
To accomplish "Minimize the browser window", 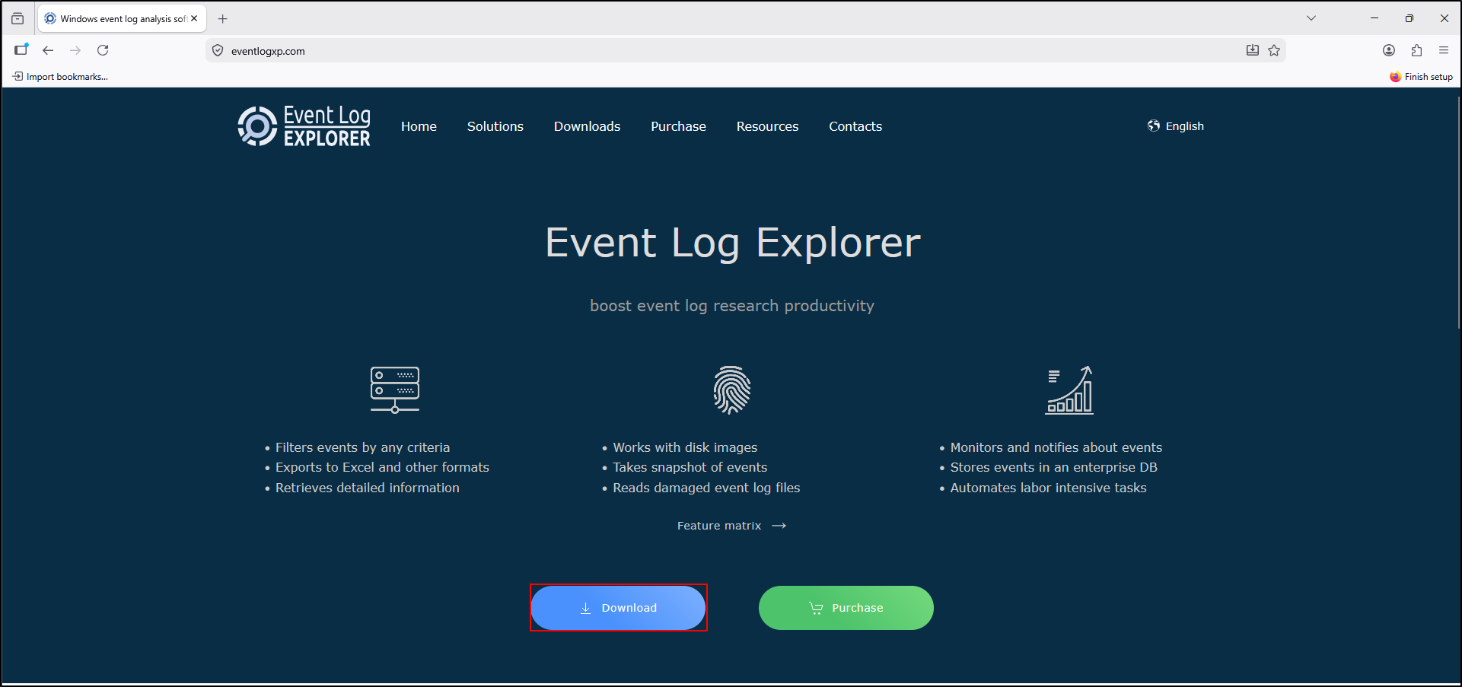I will [x=1374, y=18].
